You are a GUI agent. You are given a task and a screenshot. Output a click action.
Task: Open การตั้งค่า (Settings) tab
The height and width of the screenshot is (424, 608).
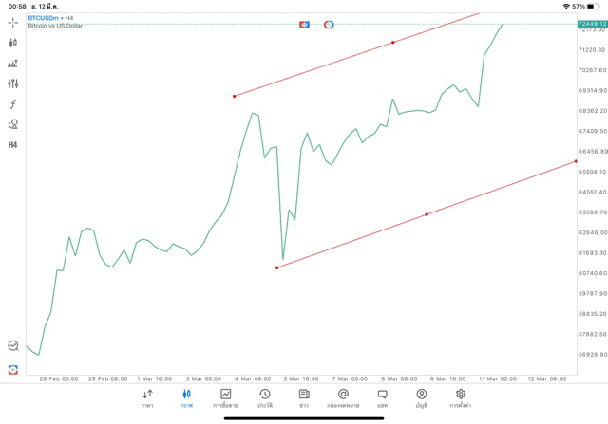tap(461, 398)
